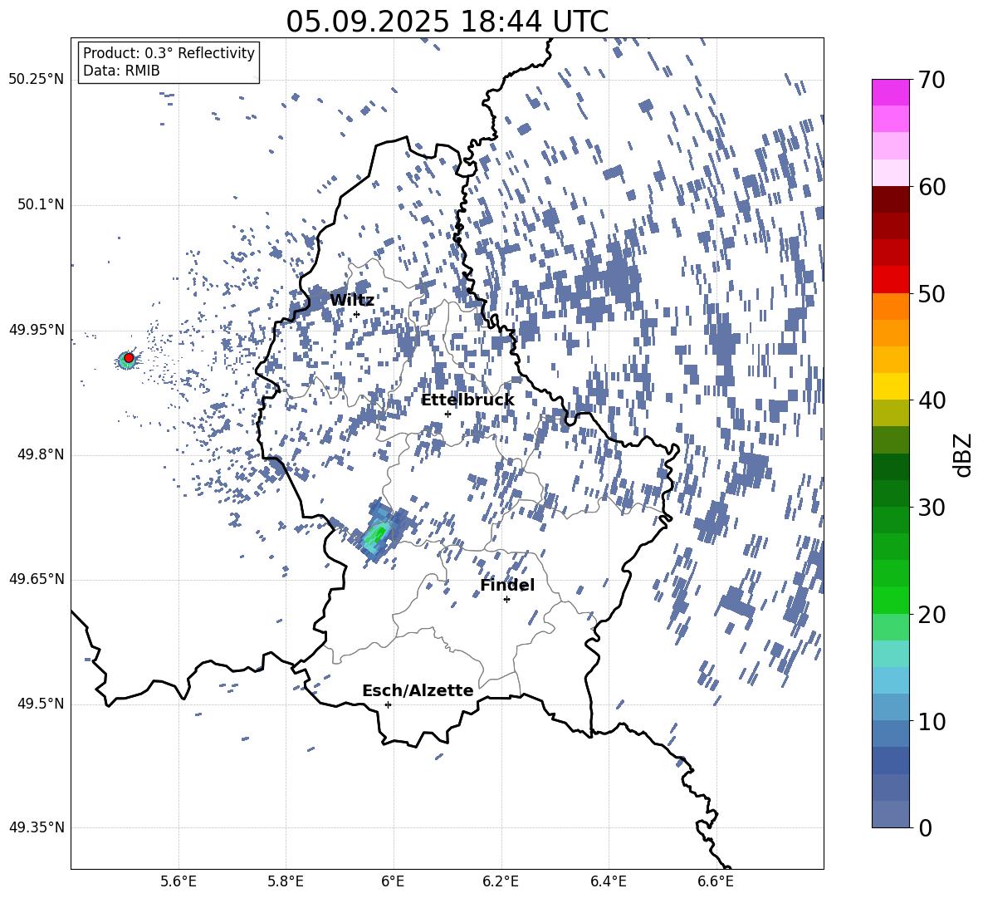
Task: Click the 10 colorbar tick label
Action: click(932, 722)
